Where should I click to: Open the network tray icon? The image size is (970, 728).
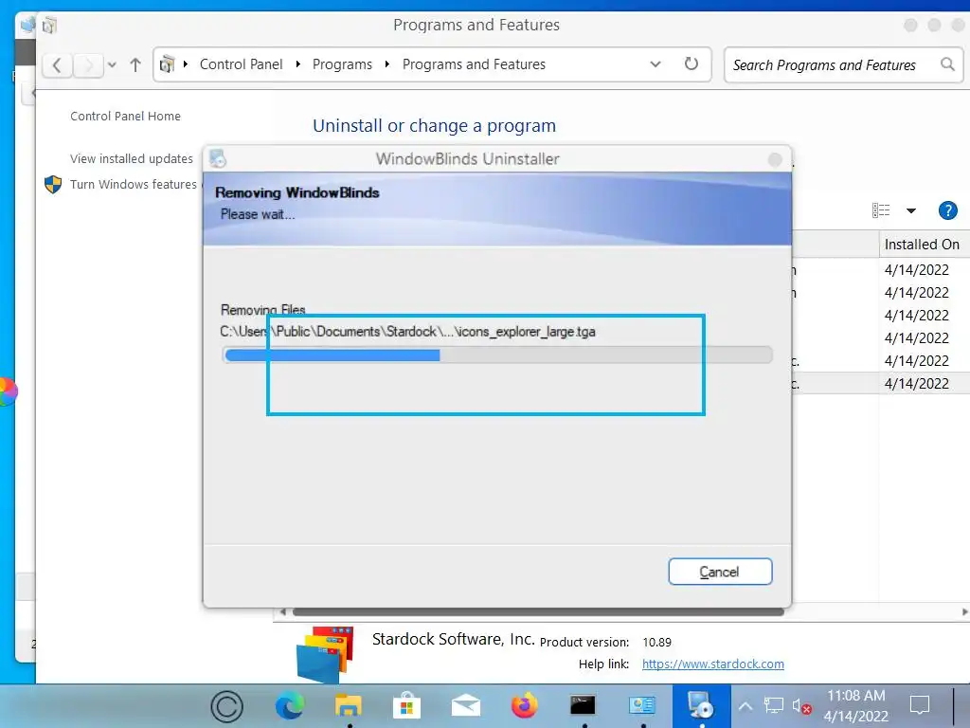(x=773, y=706)
